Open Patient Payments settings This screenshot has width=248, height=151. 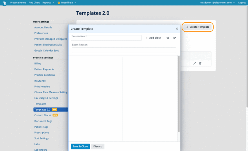click(x=44, y=69)
